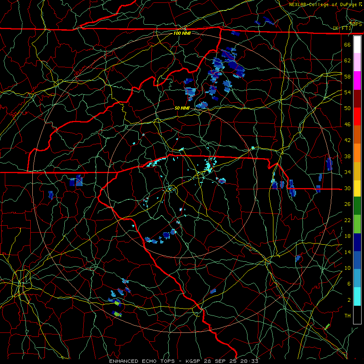Click the legend value "34"
This screenshot has width=364, height=364.
coord(347,172)
